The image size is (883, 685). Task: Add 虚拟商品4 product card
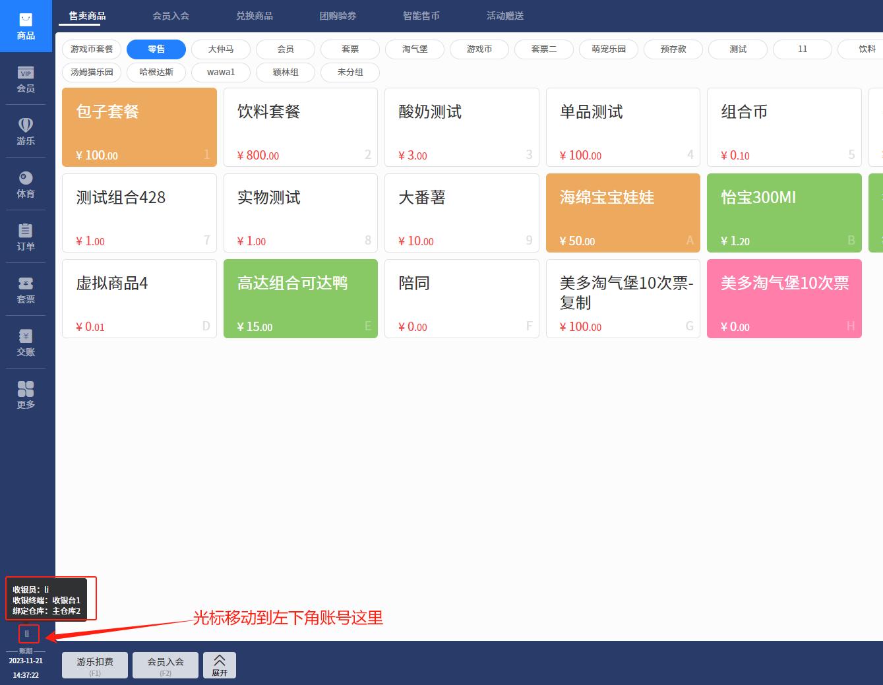click(x=139, y=299)
